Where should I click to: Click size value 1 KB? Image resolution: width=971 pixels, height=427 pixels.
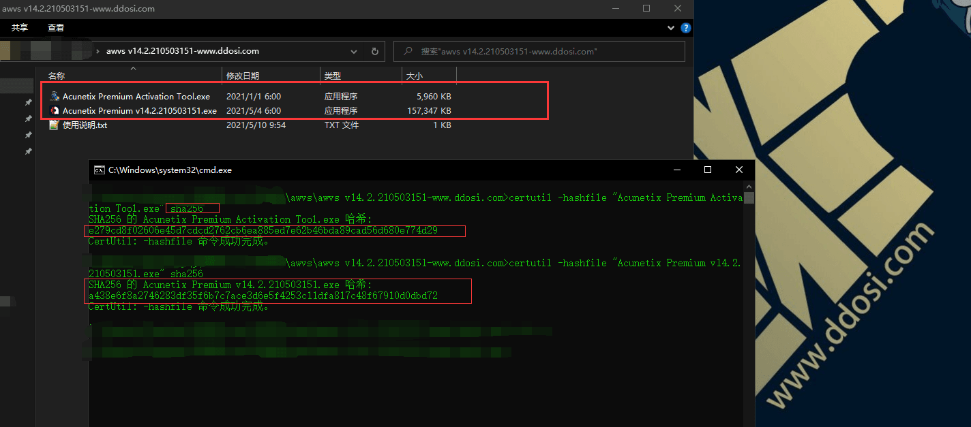click(x=441, y=125)
